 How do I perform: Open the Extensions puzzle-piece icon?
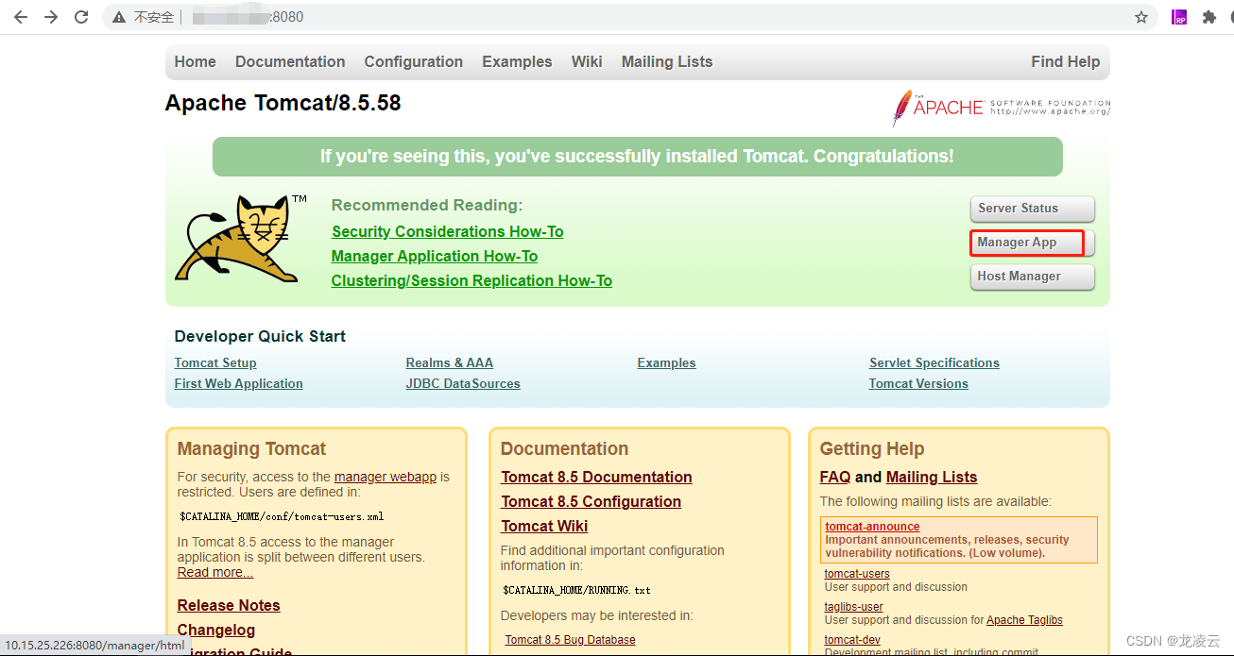click(x=1208, y=17)
